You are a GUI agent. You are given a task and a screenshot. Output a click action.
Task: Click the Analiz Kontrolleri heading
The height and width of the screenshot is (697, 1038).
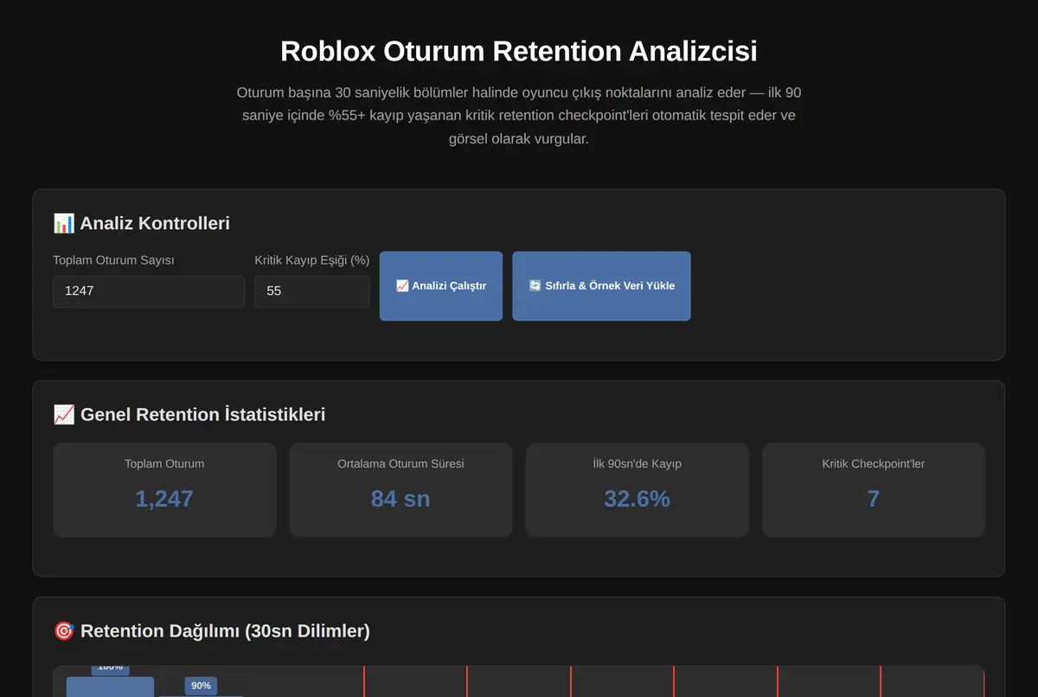[x=155, y=223]
